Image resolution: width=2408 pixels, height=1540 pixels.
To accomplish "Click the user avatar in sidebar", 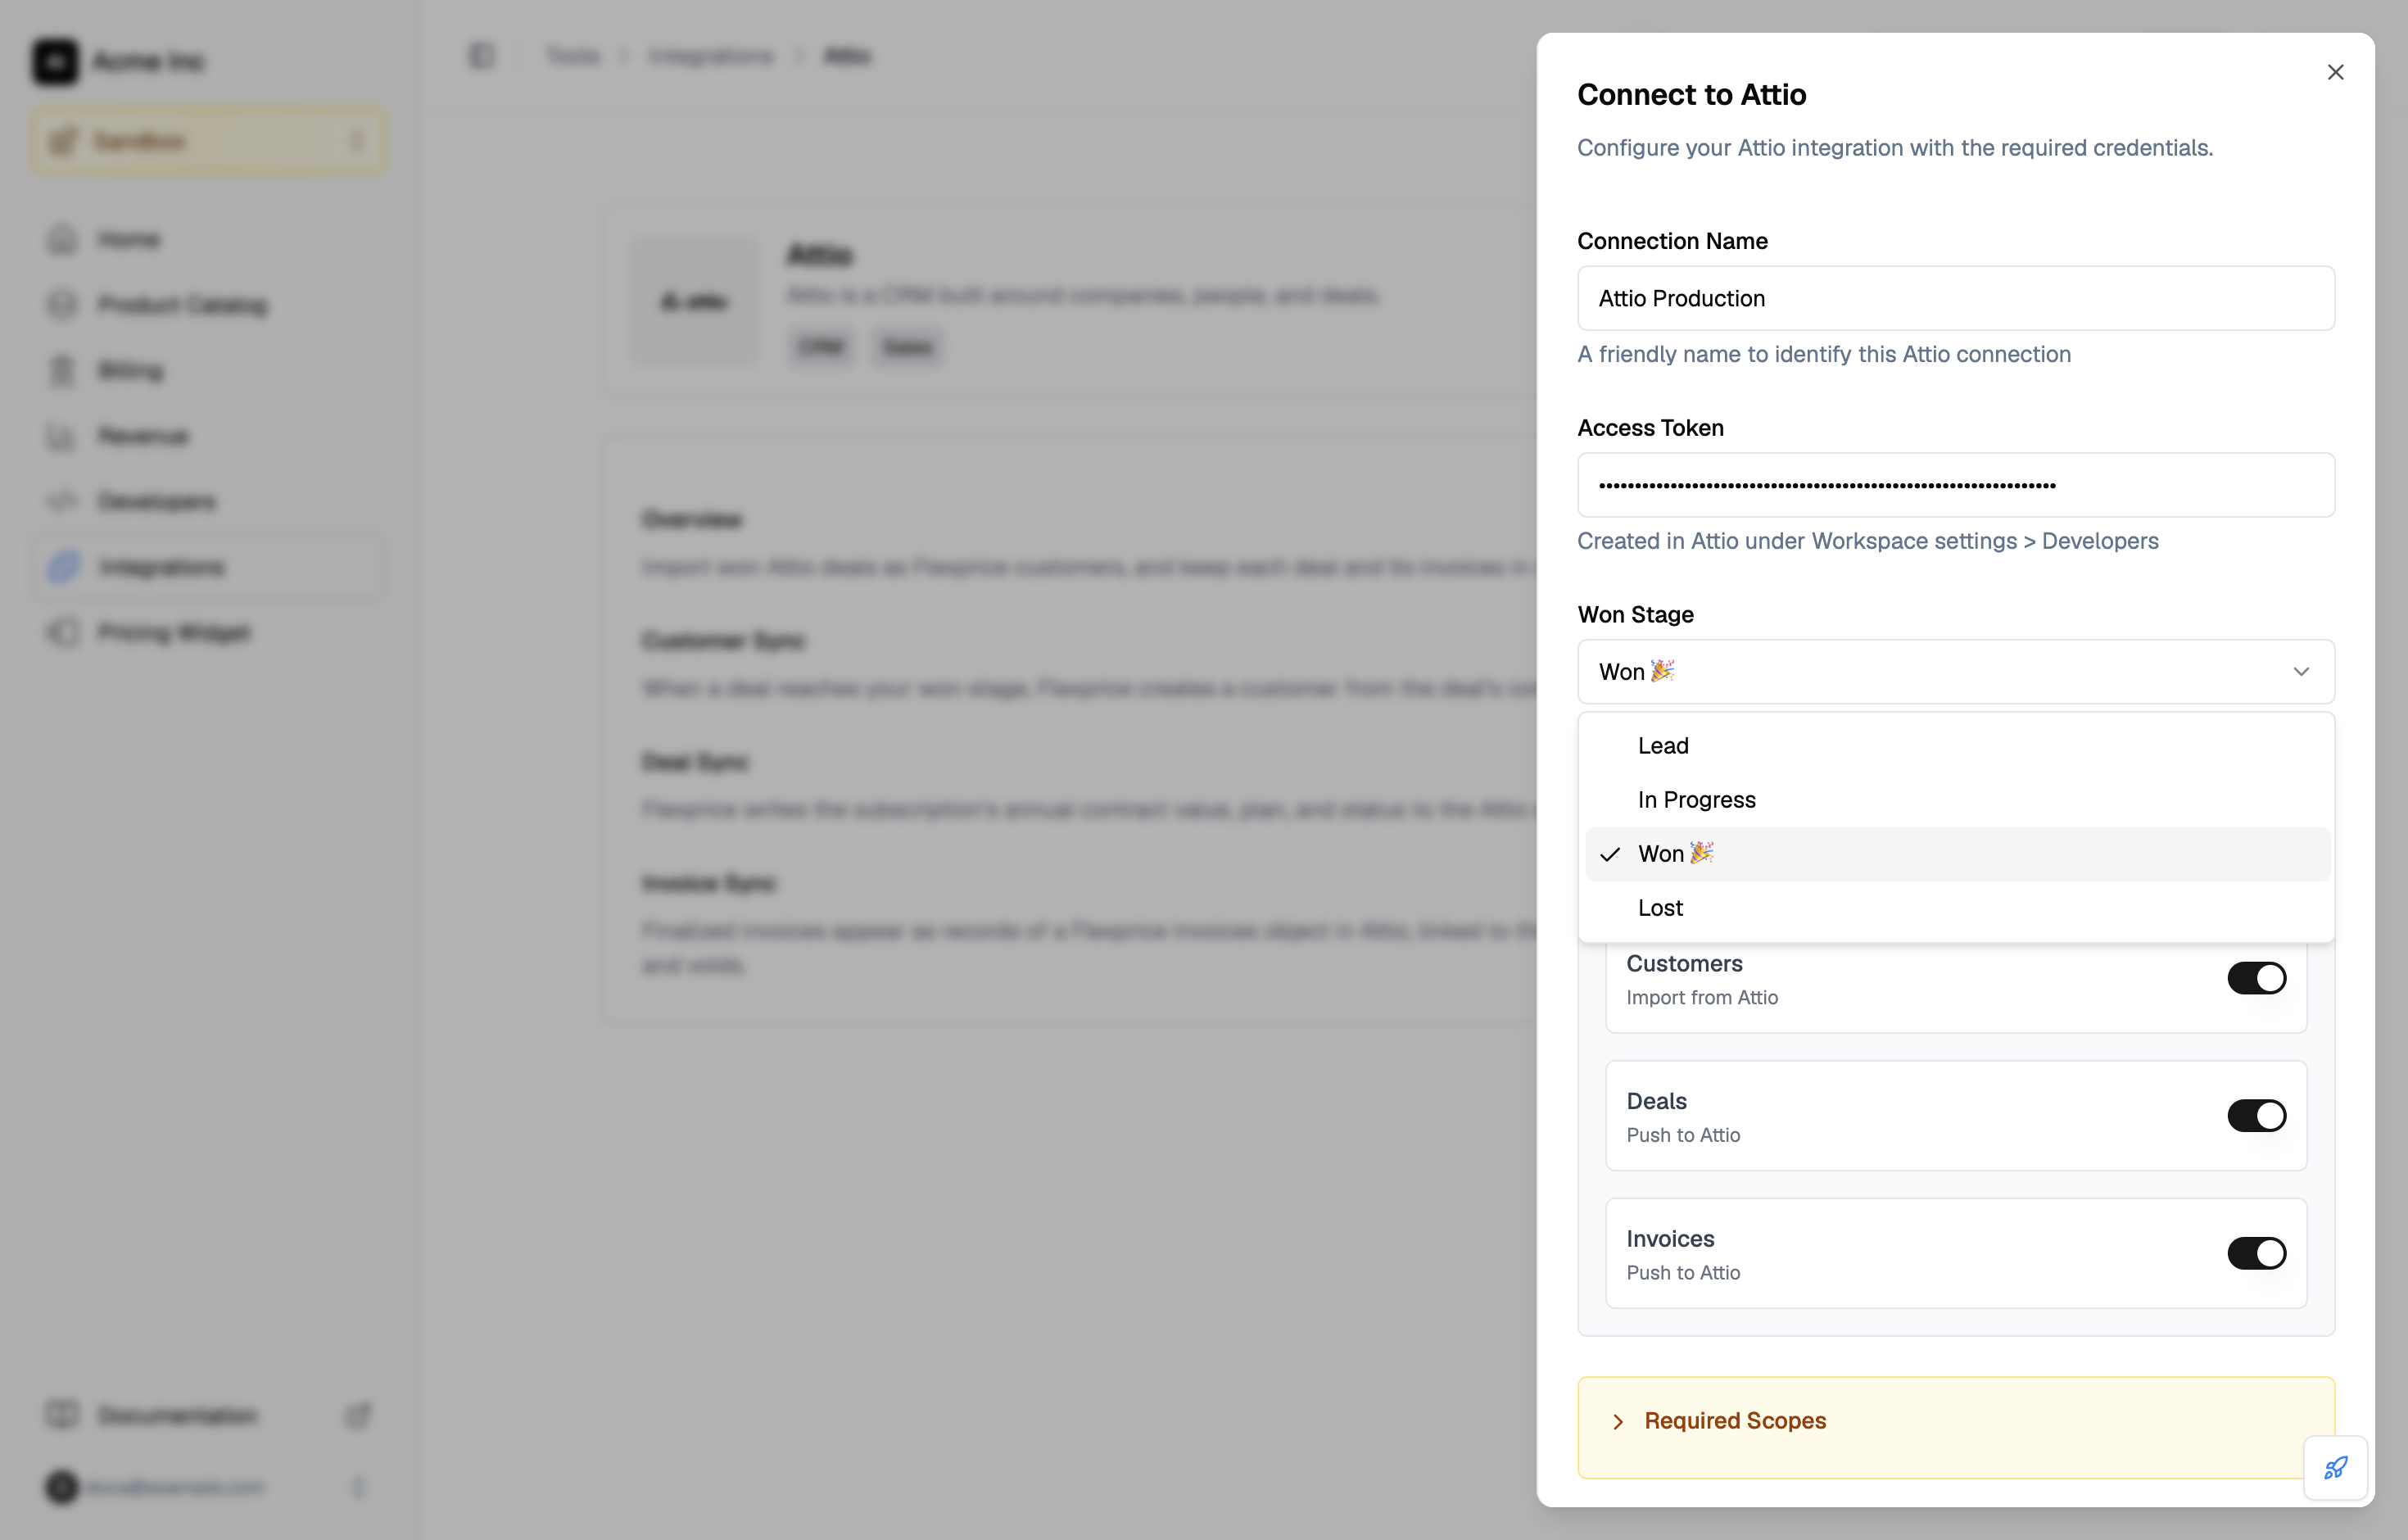I will point(61,1487).
